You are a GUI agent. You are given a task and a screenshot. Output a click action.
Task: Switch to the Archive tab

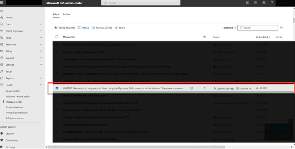click(67, 14)
